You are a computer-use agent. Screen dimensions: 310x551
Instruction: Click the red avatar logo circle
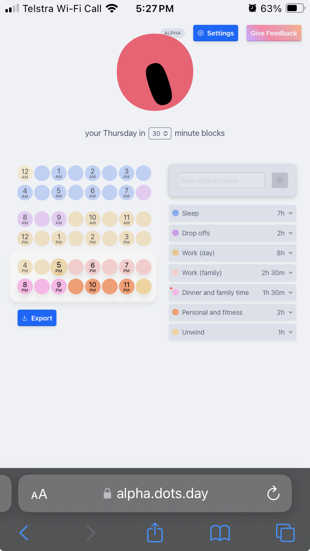(x=155, y=72)
